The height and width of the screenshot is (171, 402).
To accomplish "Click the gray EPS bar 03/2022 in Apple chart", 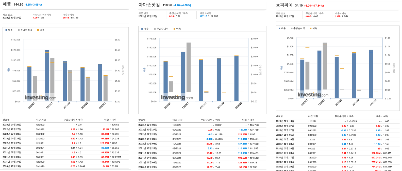I will click(x=70, y=86).
